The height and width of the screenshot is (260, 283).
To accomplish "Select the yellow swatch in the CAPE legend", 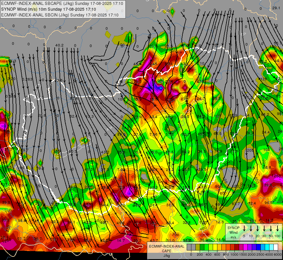I will pyautogui.click(x=215, y=247).
